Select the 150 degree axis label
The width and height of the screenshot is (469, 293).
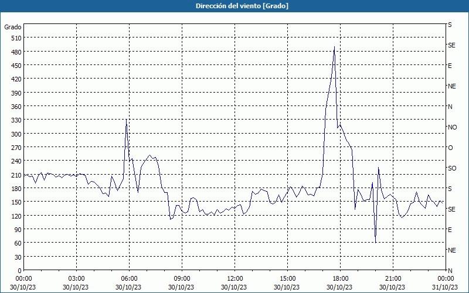click(x=17, y=202)
